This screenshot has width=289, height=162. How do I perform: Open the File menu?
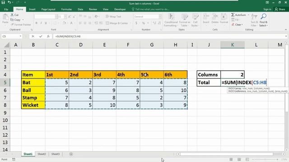6,9
